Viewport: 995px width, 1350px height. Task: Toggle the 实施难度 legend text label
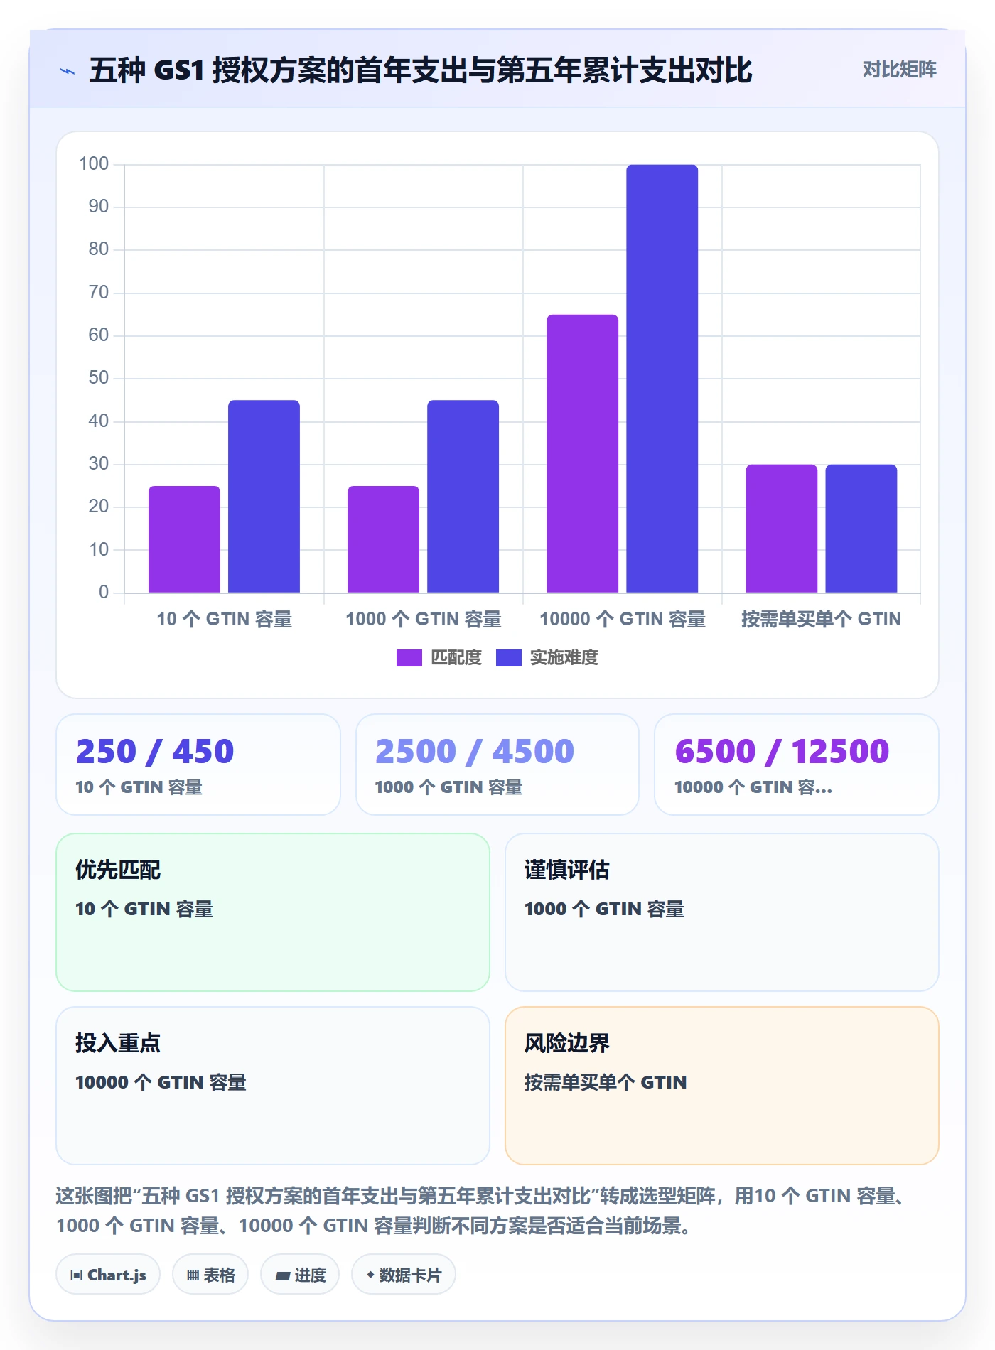[564, 658]
